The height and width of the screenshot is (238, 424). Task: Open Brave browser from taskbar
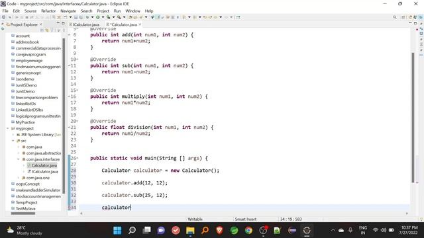[x=219, y=231]
